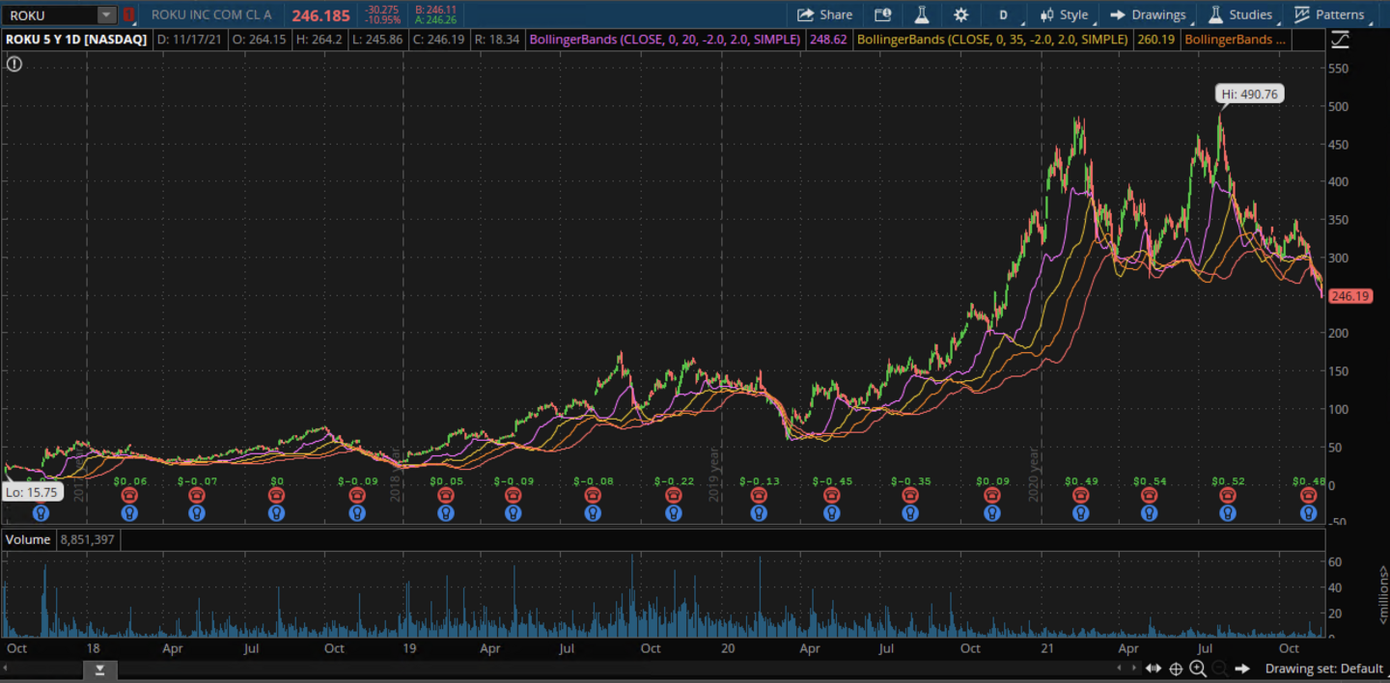This screenshot has width=1390, height=683.
Task: Click the small scroll-left arrow near zoom tools
Action: tap(1119, 668)
